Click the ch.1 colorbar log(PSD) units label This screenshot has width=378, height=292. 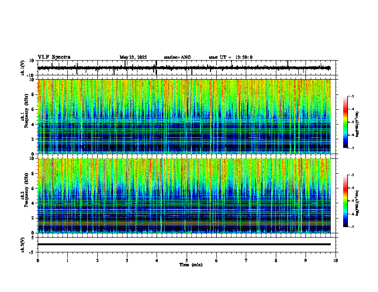(x=357, y=125)
